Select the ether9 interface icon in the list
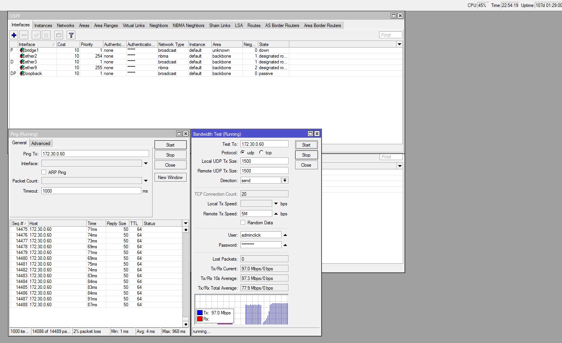The image size is (562, 343). (22, 68)
